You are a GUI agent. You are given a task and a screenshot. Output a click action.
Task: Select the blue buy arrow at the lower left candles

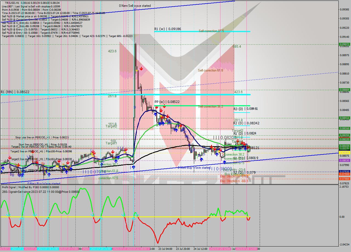pos(3,168)
